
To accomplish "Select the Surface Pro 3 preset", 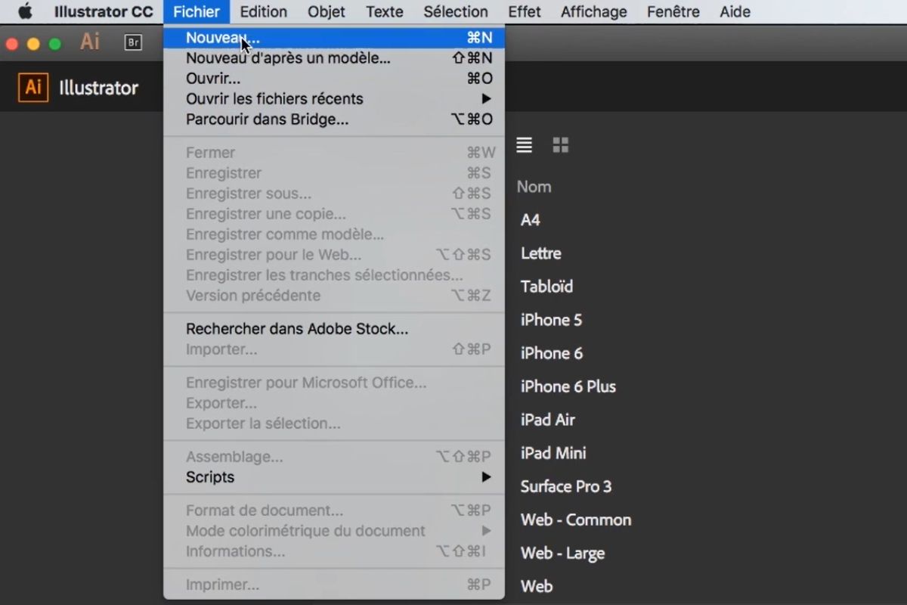I will click(566, 486).
